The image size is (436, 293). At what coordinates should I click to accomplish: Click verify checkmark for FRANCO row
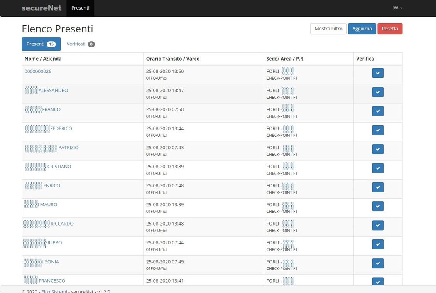coord(378,111)
